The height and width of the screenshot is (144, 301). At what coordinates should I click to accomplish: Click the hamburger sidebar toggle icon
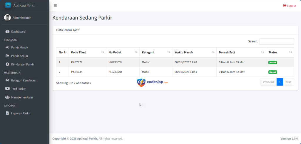point(55,5)
